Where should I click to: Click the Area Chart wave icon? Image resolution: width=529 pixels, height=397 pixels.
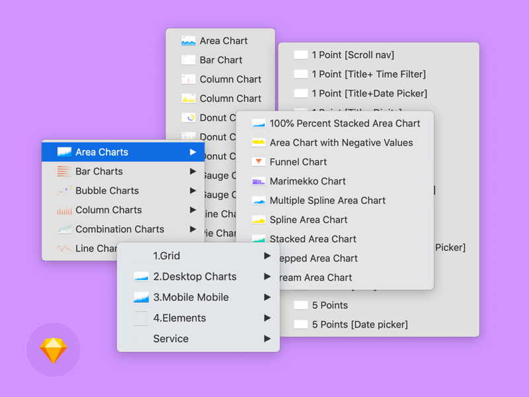point(188,40)
